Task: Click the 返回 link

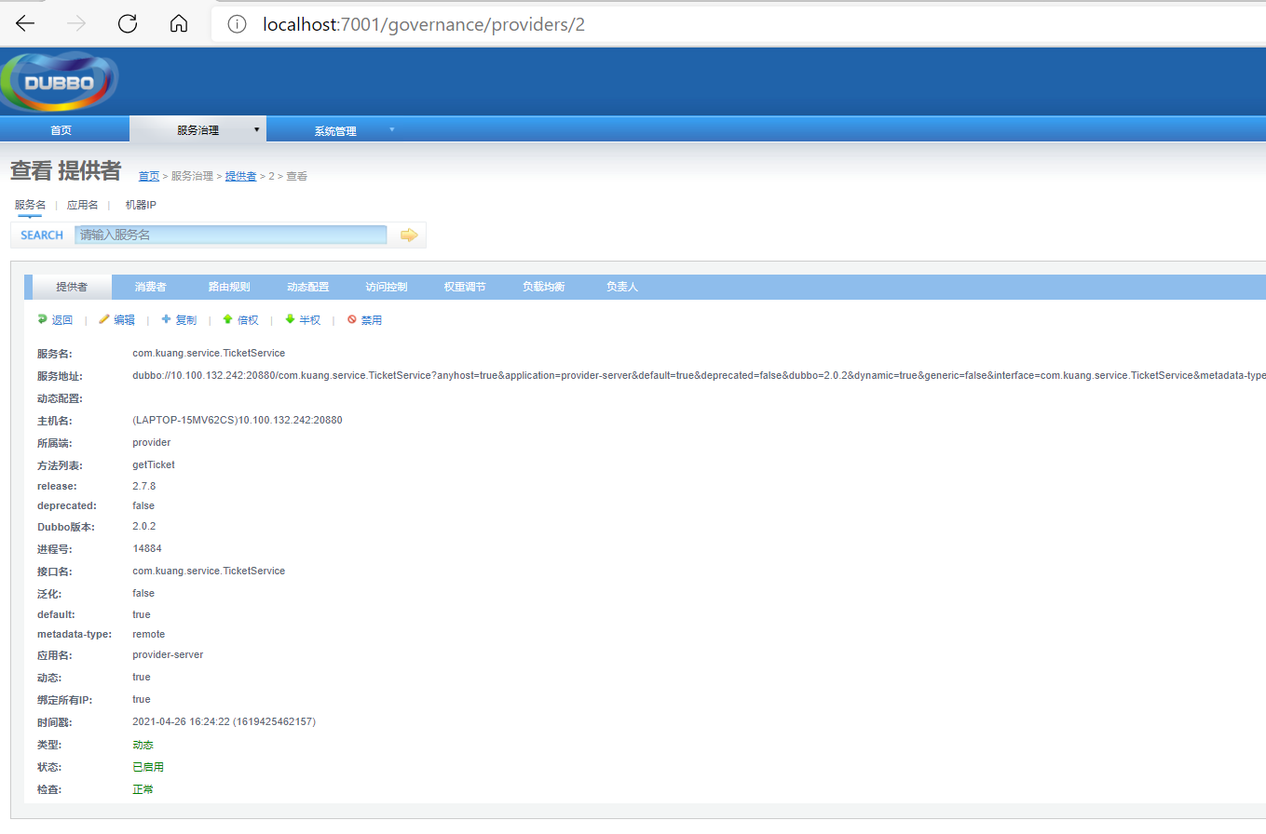Action: click(x=62, y=320)
